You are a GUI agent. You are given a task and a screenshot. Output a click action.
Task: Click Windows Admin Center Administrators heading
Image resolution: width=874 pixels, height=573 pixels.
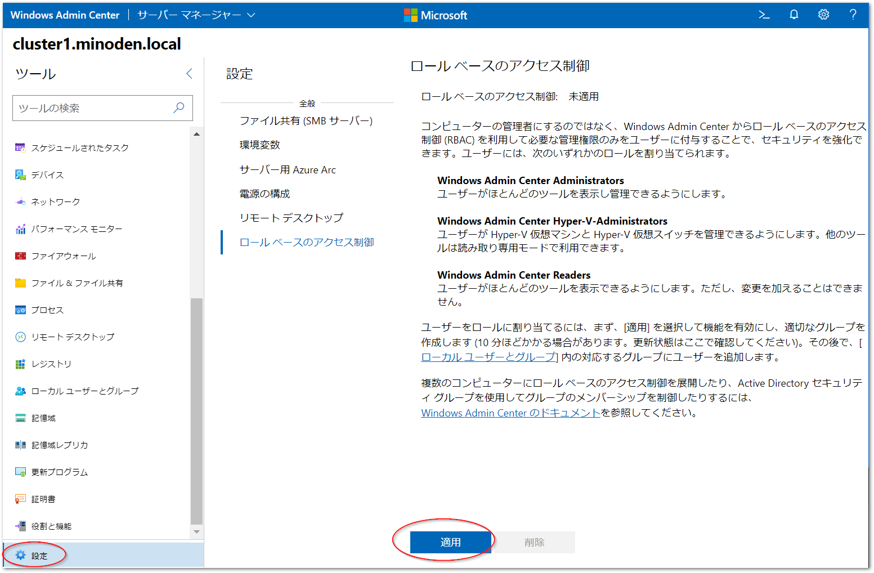(x=531, y=180)
